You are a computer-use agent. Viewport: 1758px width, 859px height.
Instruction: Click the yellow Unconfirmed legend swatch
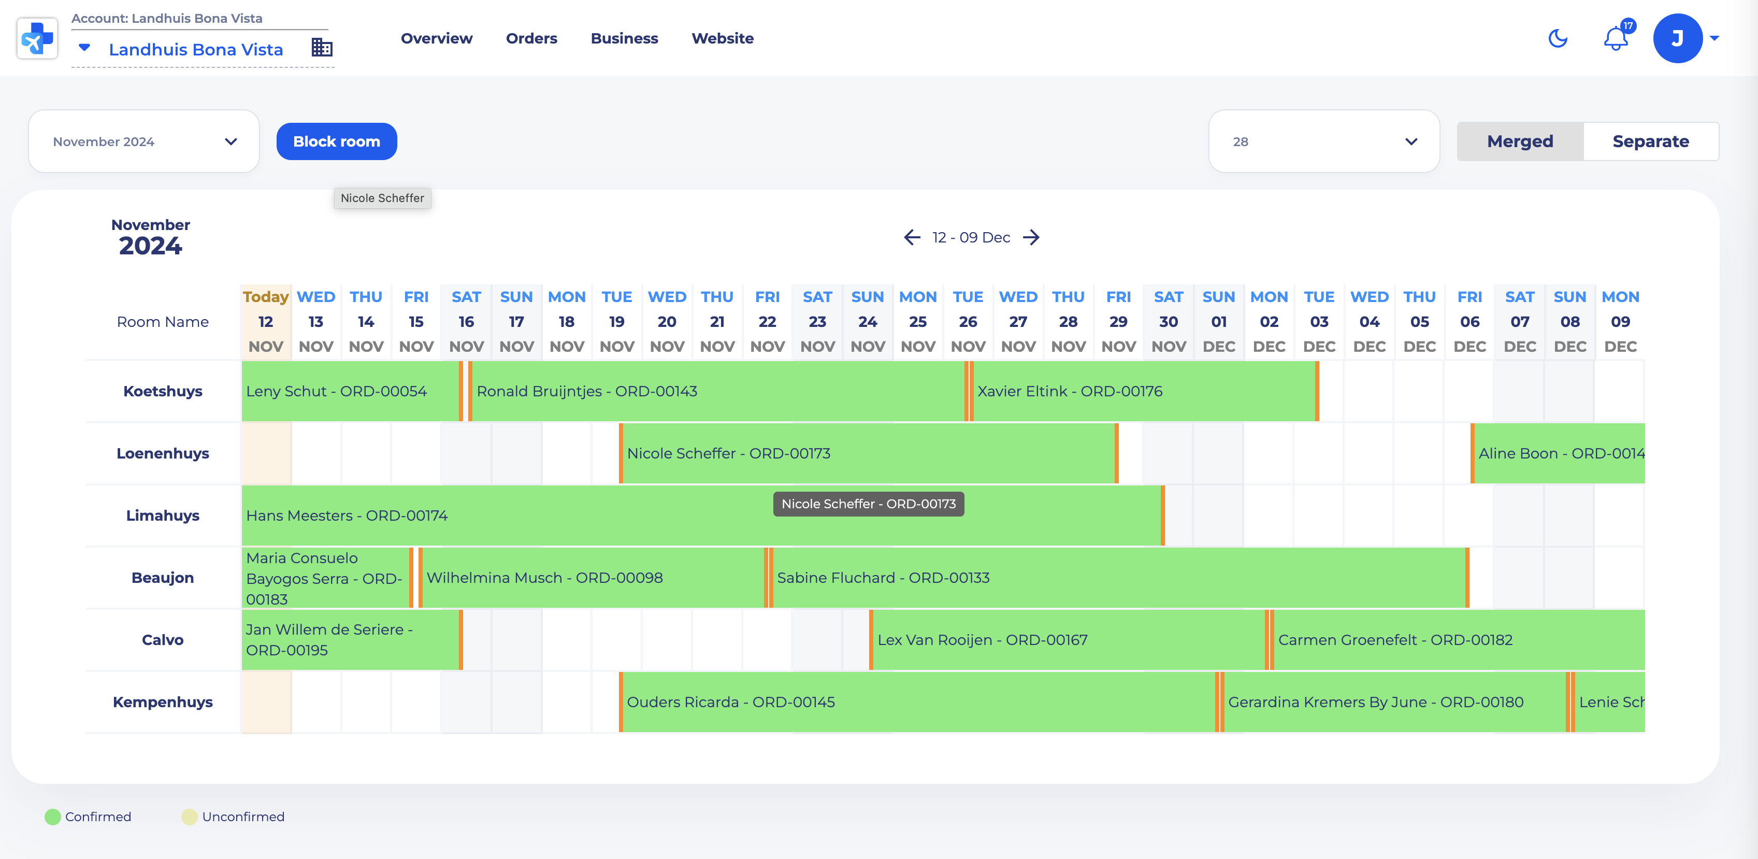(x=189, y=817)
